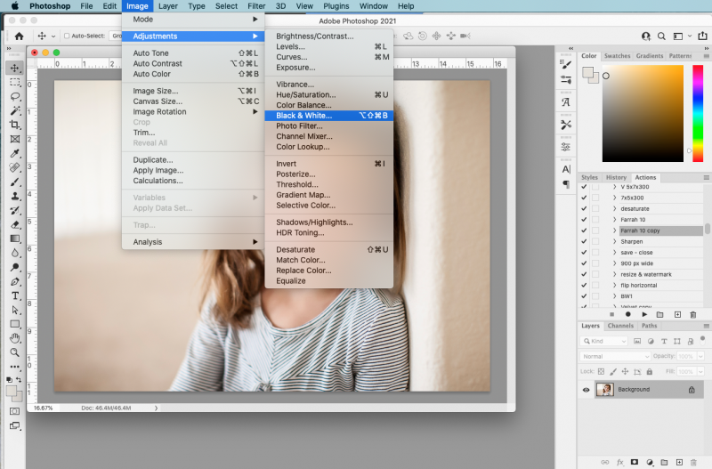This screenshot has width=712, height=469.
Task: Click the zoom percentage field 16.67%
Action: pos(43,408)
